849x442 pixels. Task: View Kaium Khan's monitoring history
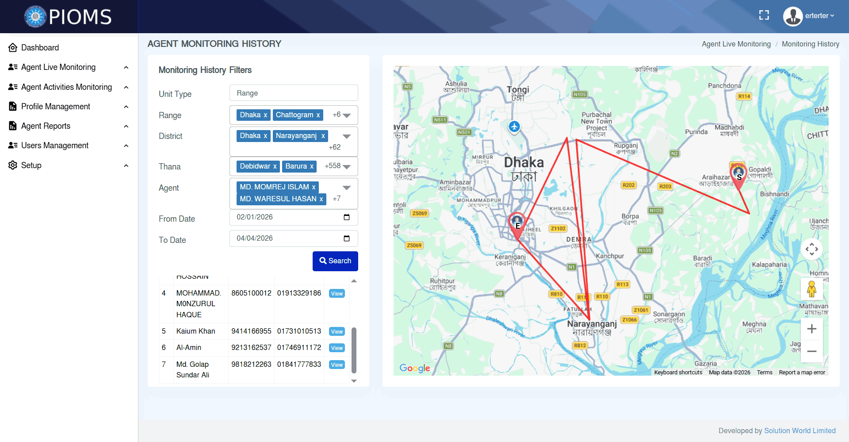337,332
